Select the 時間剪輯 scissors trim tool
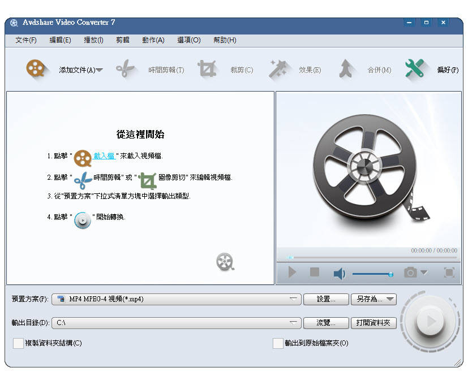The image size is (468, 372). (125, 69)
